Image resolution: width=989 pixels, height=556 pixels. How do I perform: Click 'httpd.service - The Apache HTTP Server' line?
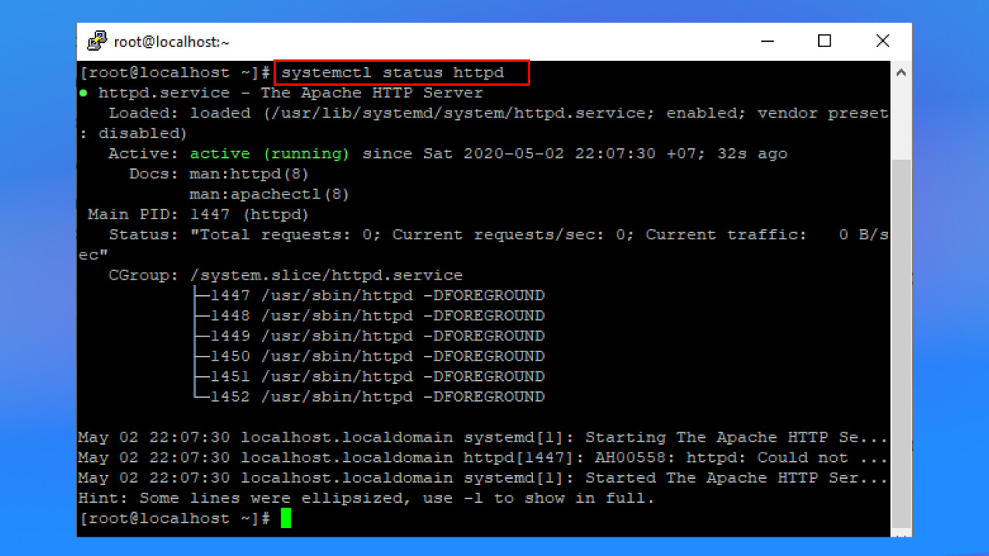point(291,93)
